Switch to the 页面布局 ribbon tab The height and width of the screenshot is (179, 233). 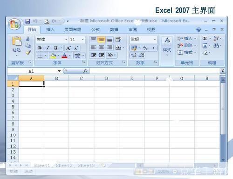[x=73, y=29]
